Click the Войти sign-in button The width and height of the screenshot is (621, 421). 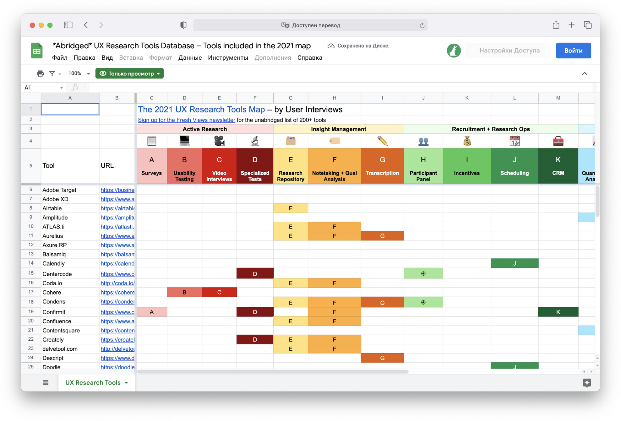[573, 51]
